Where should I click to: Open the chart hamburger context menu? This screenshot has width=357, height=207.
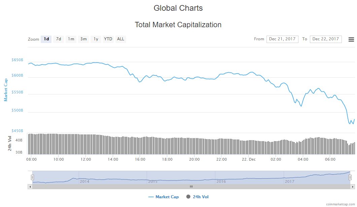[351, 39]
